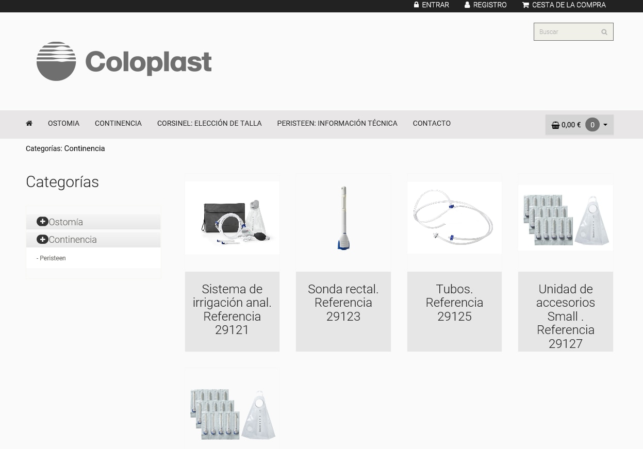Image resolution: width=643 pixels, height=449 pixels.
Task: Open Sonda rectal product image
Action: click(x=343, y=218)
